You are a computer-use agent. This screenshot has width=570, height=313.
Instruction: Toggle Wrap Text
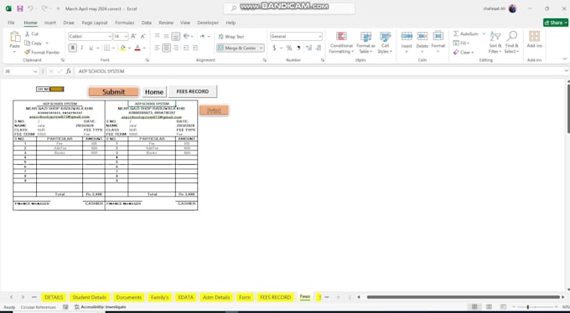(x=231, y=37)
